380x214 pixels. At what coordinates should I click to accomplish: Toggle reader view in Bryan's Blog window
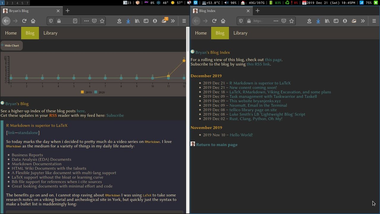(x=75, y=21)
